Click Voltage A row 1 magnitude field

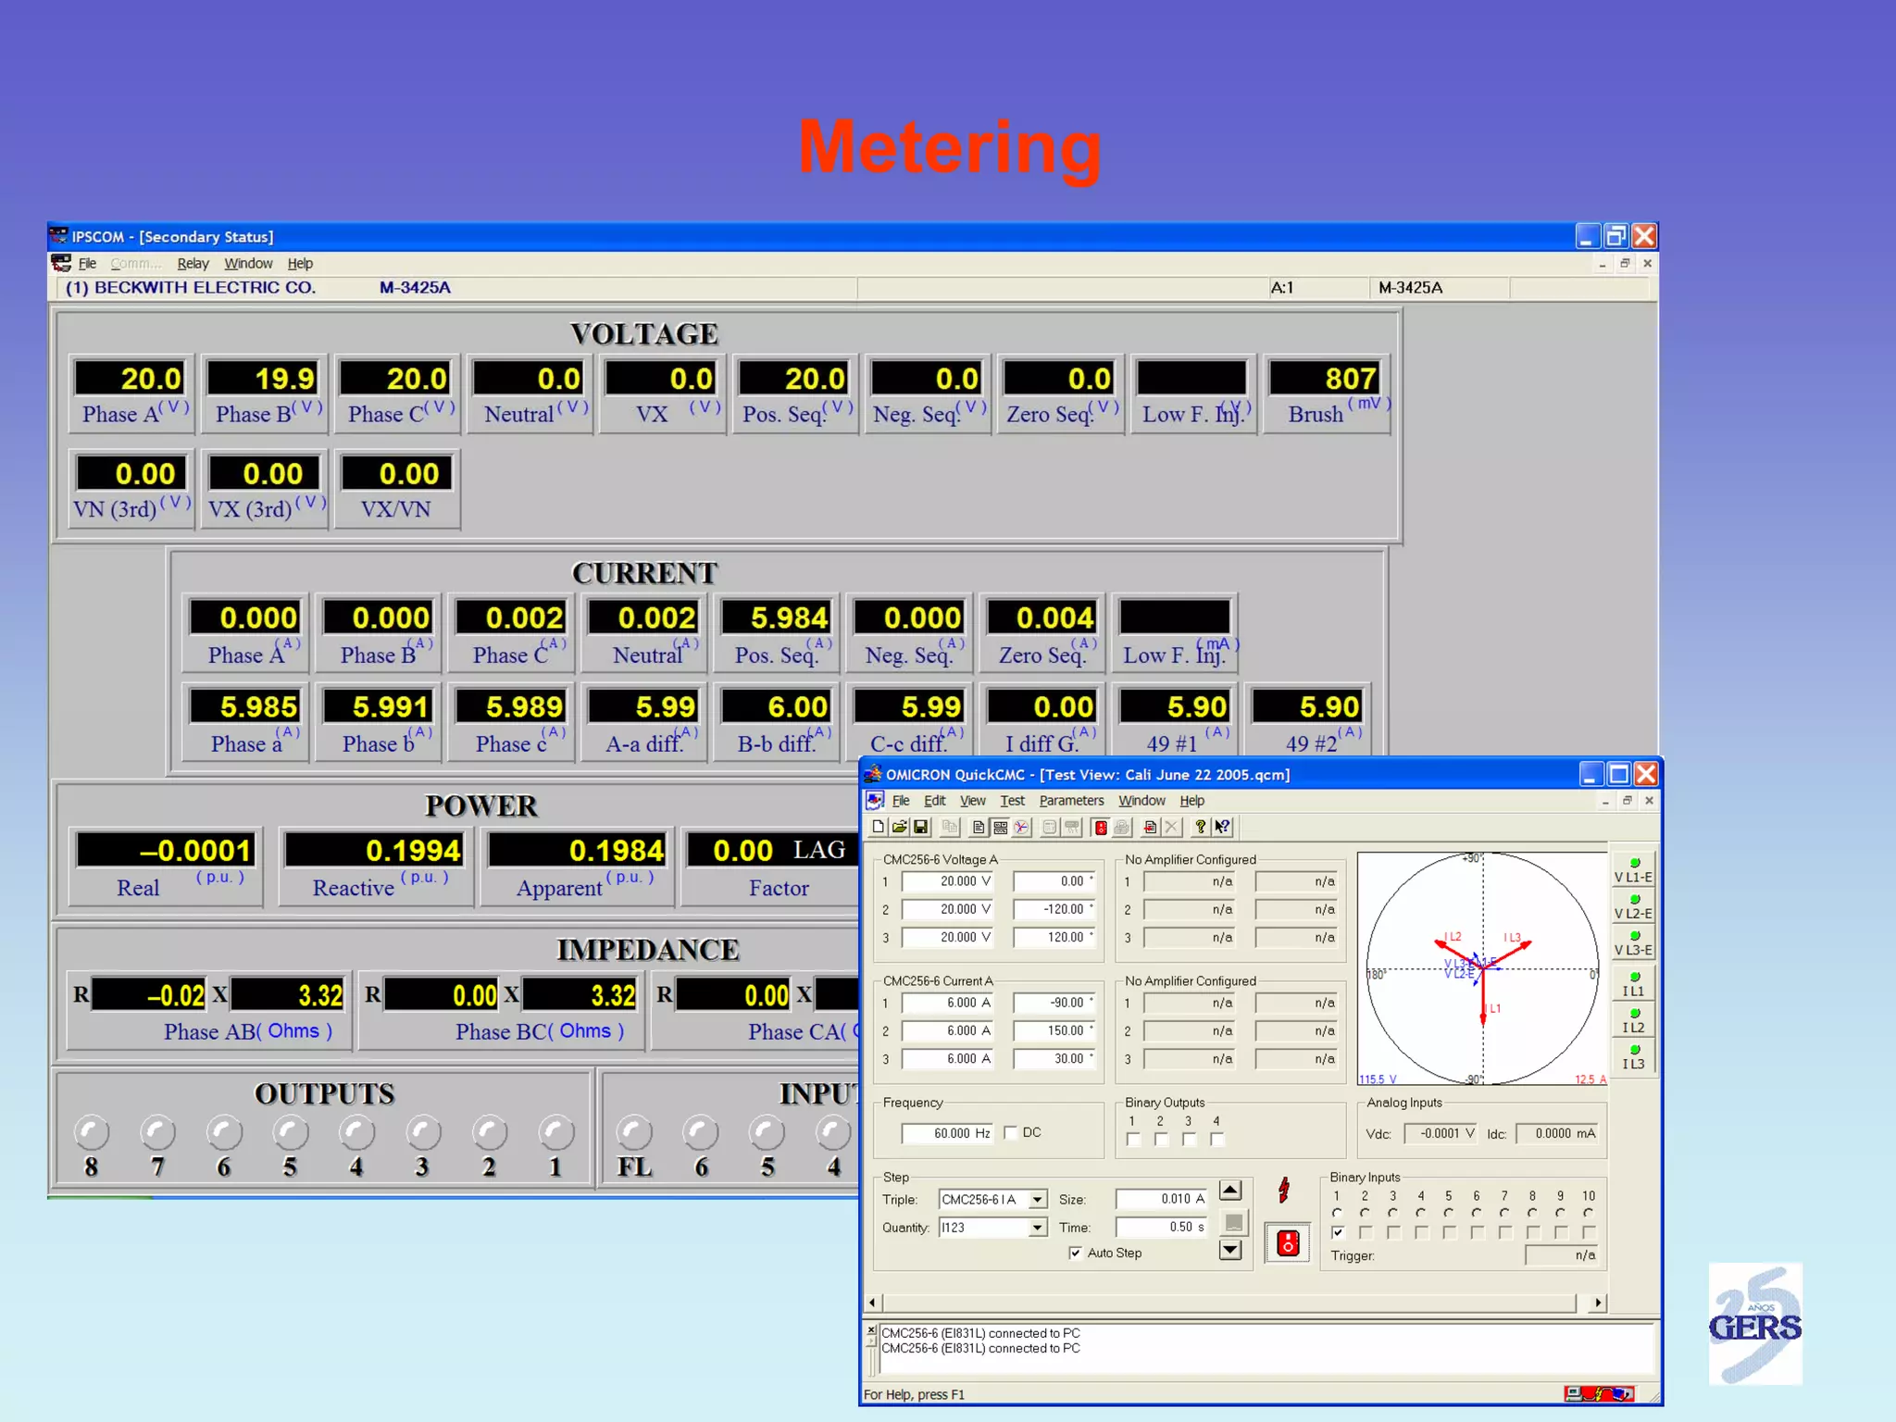(x=947, y=881)
